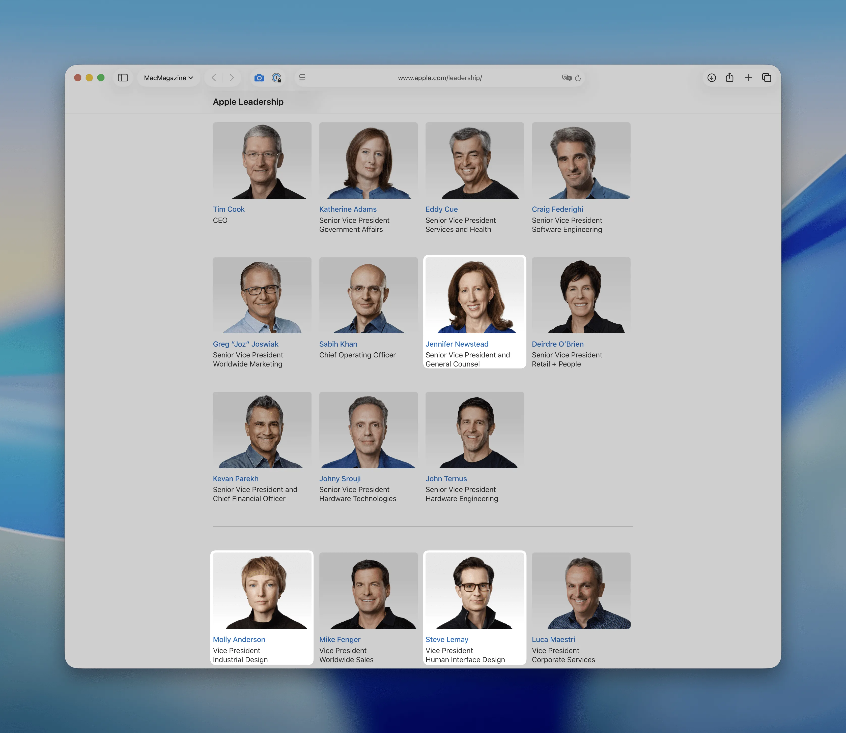Open a new tab with plus icon
Viewport: 846px width, 733px height.
tap(748, 78)
